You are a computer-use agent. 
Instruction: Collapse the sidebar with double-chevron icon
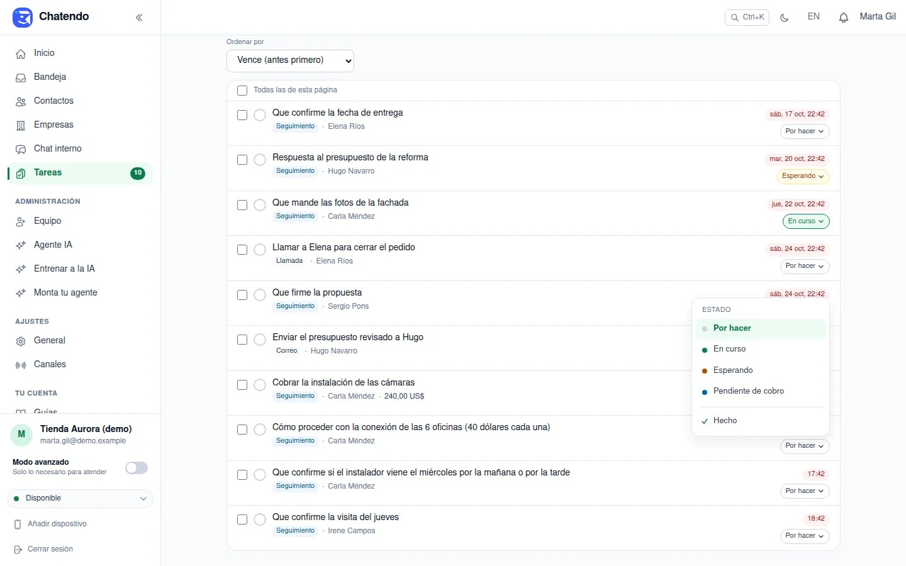click(x=139, y=18)
